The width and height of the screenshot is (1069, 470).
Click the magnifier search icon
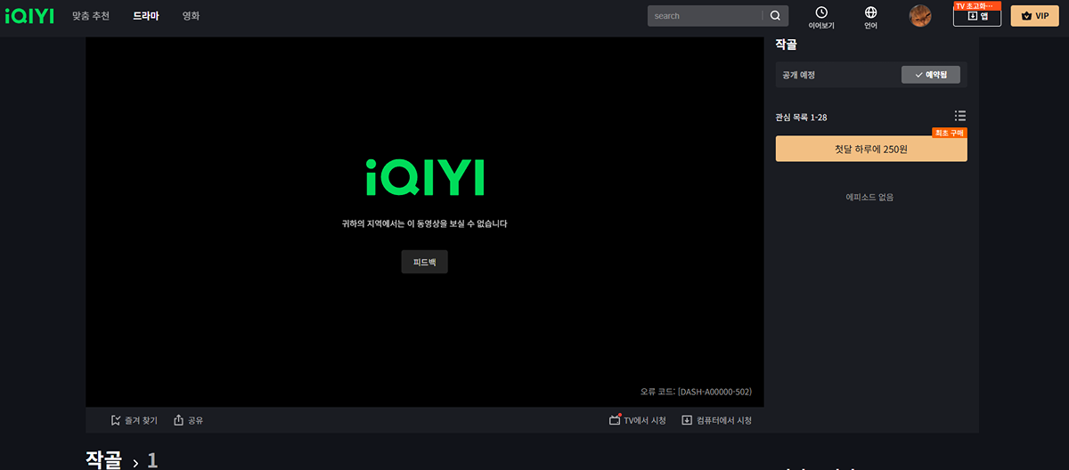(775, 16)
